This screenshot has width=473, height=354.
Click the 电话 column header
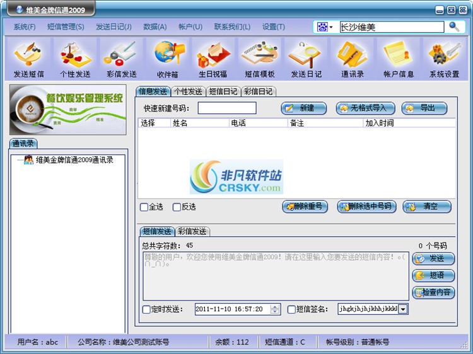(258, 123)
